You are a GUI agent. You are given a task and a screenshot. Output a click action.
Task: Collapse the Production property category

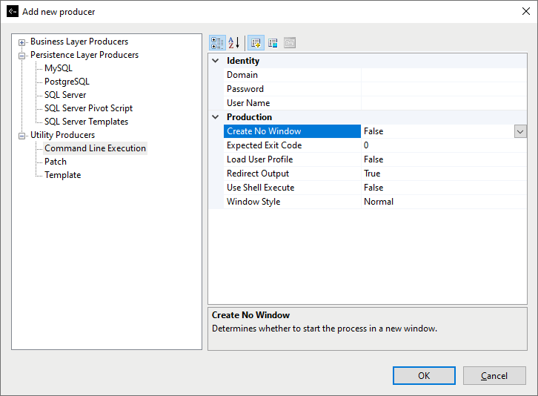pos(216,117)
